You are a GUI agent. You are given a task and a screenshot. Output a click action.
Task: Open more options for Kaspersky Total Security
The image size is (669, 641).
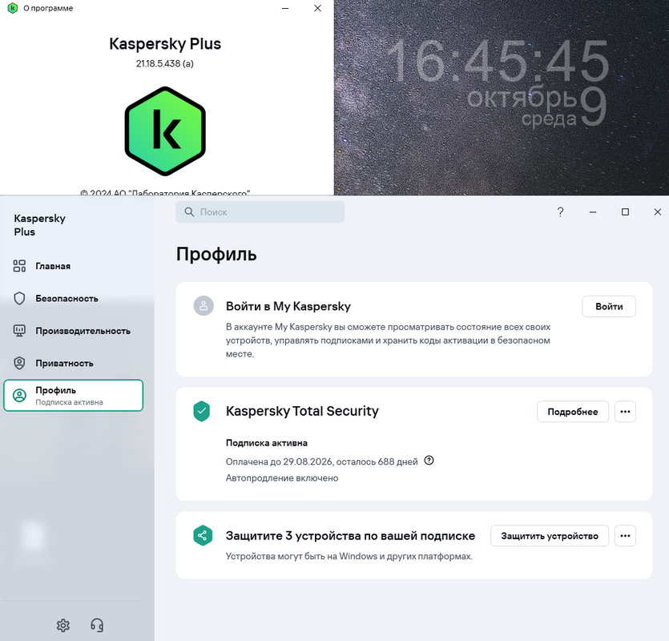pos(625,412)
